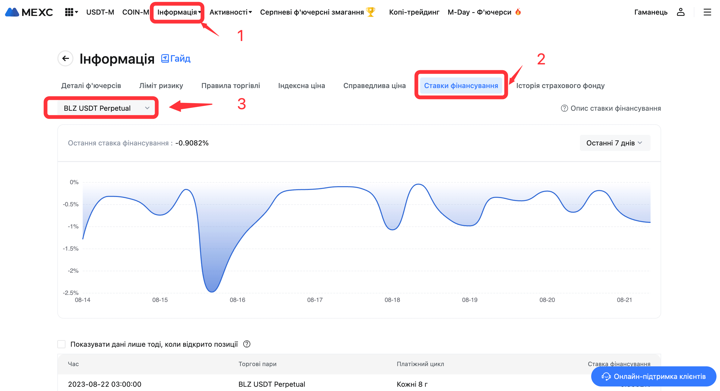This screenshot has height=391, width=720.
Task: Open the apps grid menu icon
Action: (x=69, y=12)
